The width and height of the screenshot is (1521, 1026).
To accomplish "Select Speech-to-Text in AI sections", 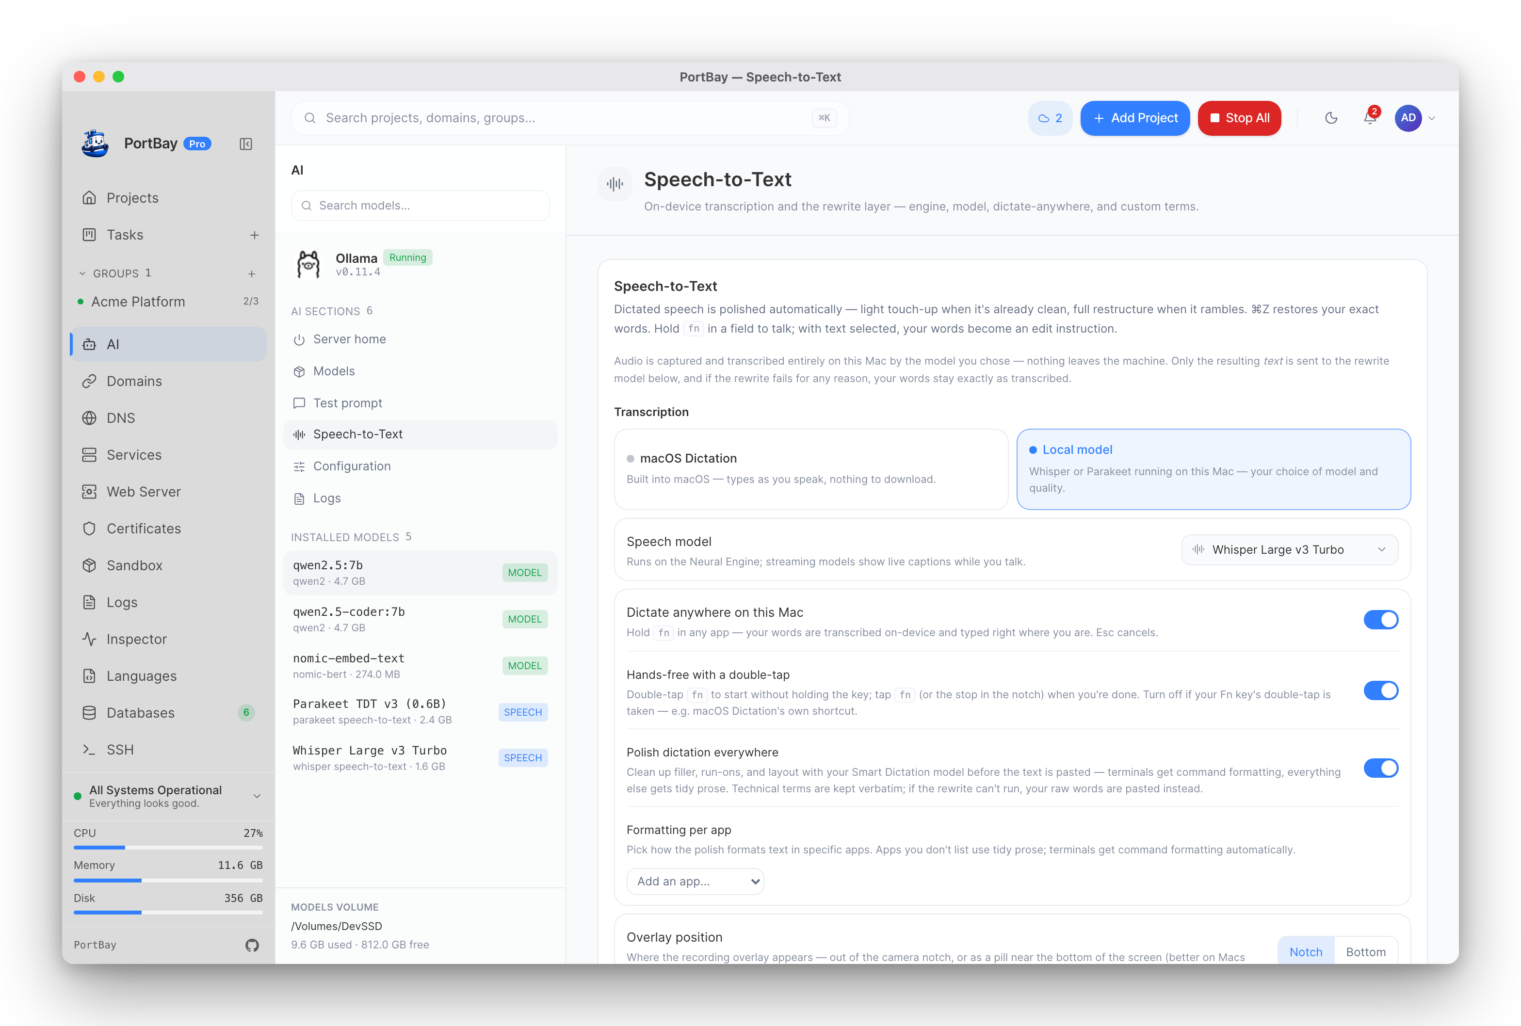I will click(420, 434).
